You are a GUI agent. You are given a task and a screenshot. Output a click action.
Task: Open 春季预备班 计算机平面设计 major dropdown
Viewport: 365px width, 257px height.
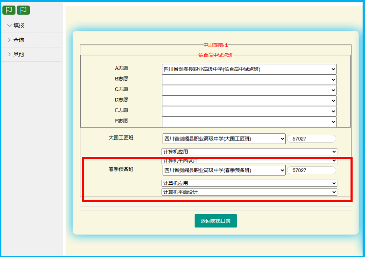[x=249, y=192]
